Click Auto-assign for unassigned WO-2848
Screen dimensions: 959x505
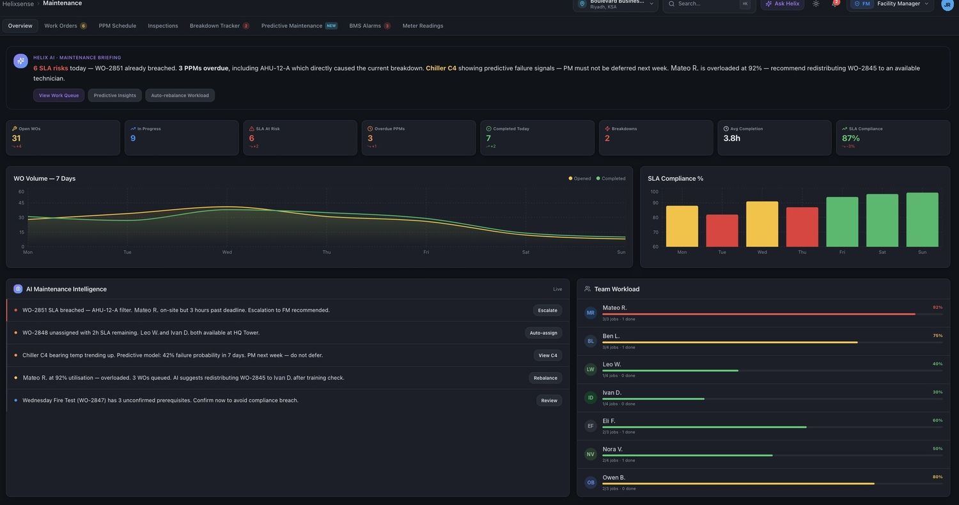click(x=543, y=333)
